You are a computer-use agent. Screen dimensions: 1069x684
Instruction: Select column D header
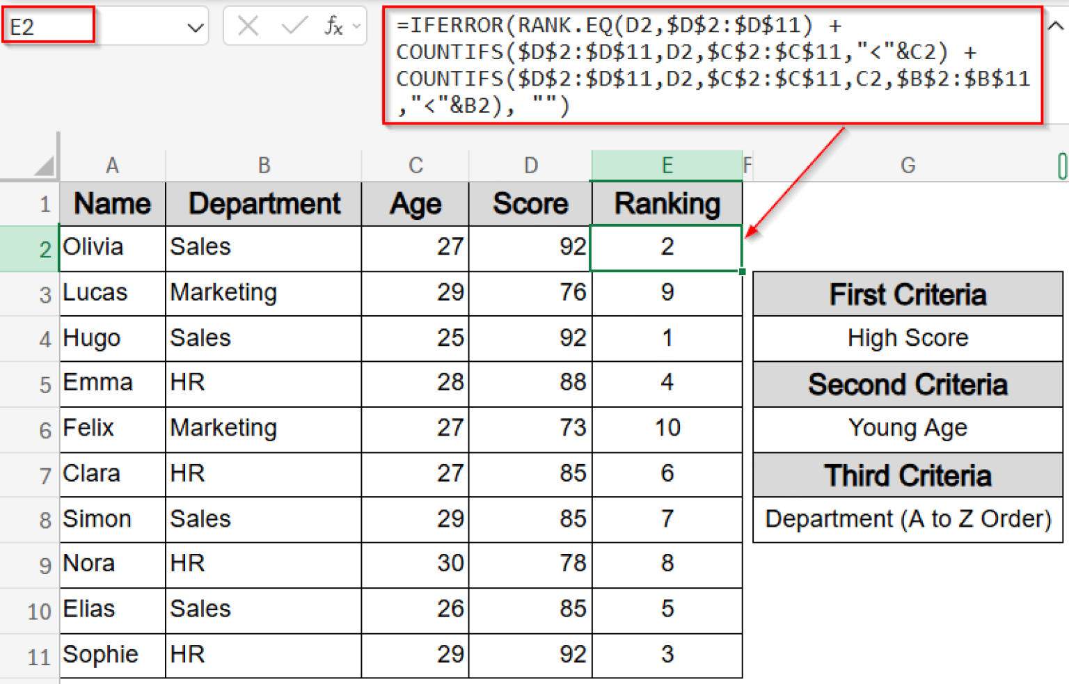tap(530, 165)
